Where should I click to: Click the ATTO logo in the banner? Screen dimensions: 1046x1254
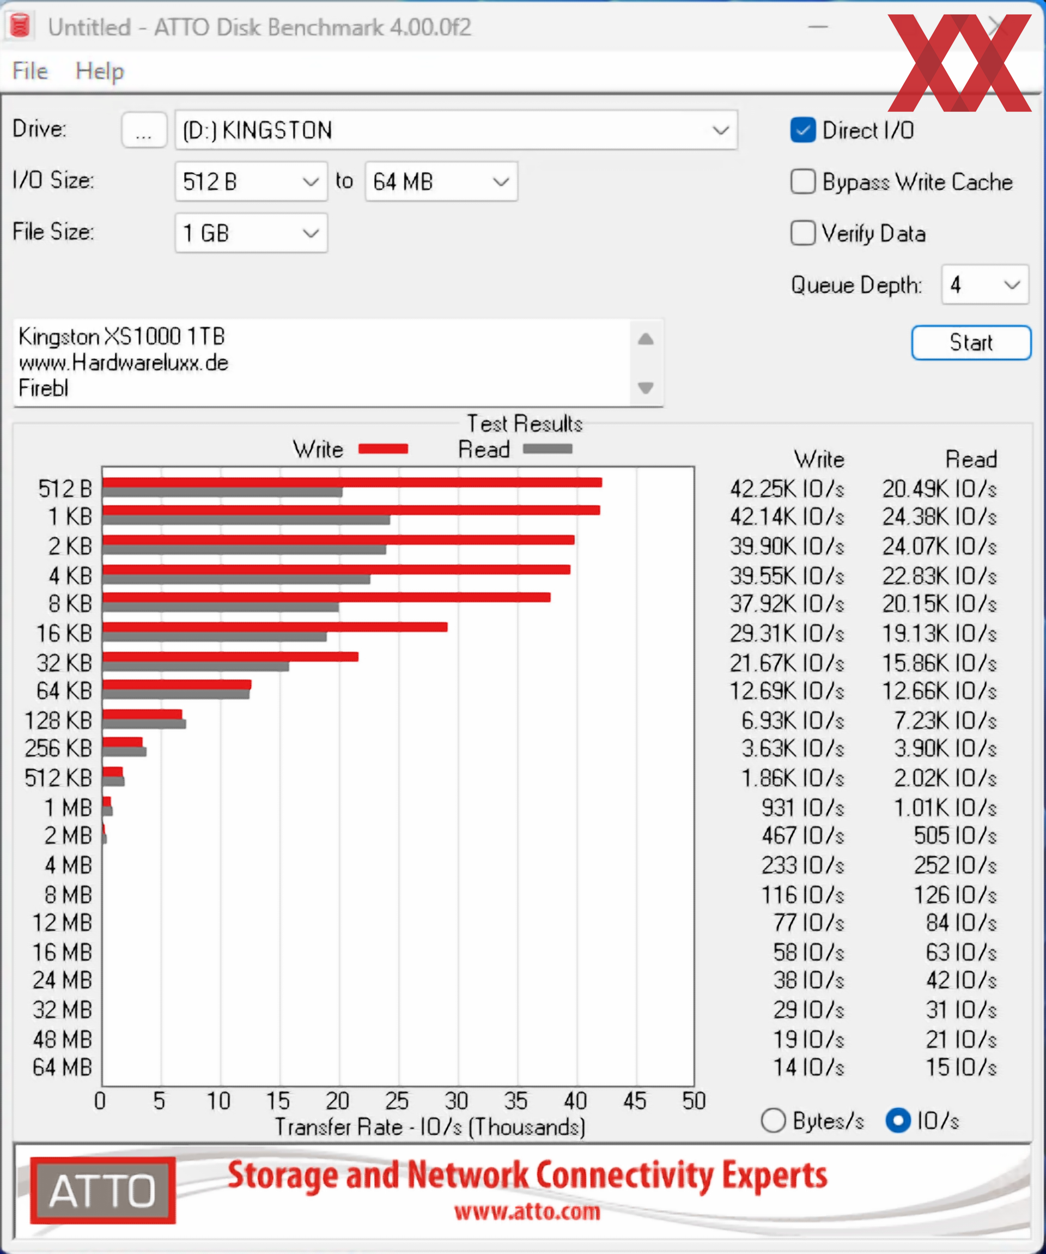click(x=102, y=1190)
